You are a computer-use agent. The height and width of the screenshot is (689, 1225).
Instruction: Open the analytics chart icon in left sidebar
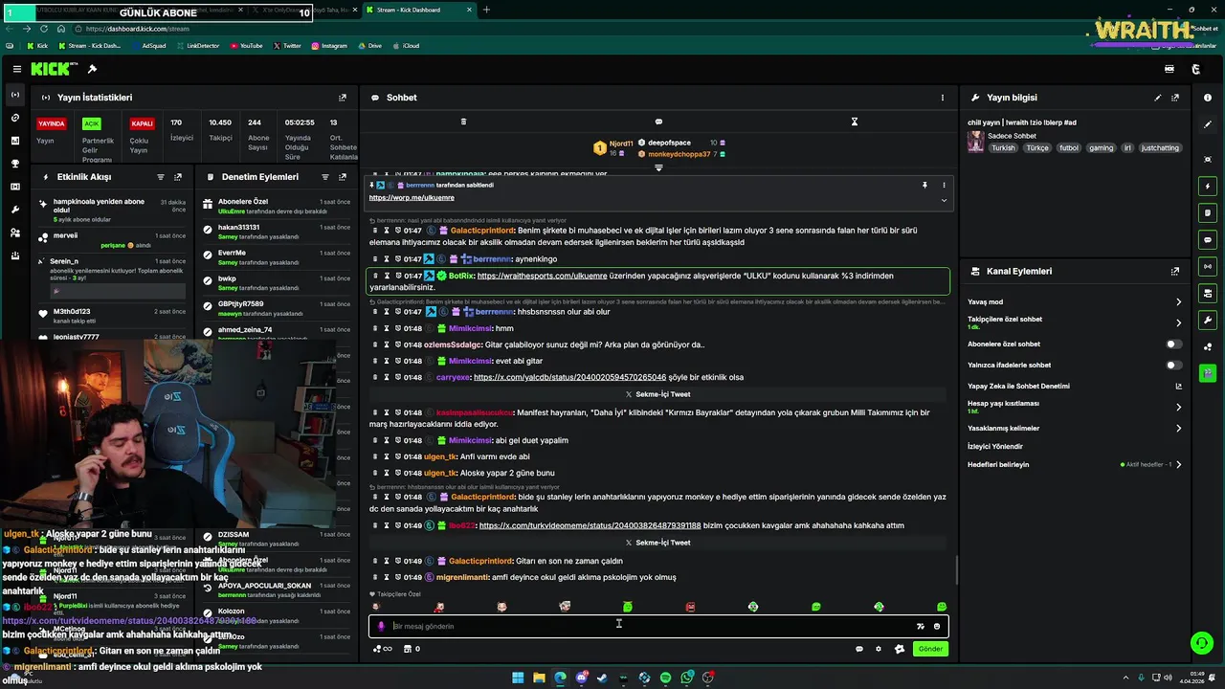point(15,141)
